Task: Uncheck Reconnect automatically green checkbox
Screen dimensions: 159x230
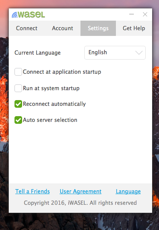Action: pyautogui.click(x=18, y=104)
